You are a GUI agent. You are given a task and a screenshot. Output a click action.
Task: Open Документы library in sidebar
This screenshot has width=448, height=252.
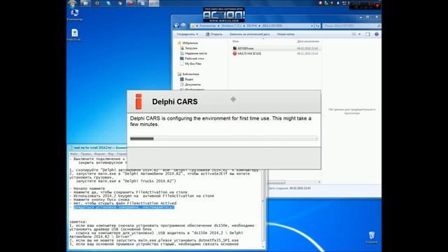click(190, 84)
